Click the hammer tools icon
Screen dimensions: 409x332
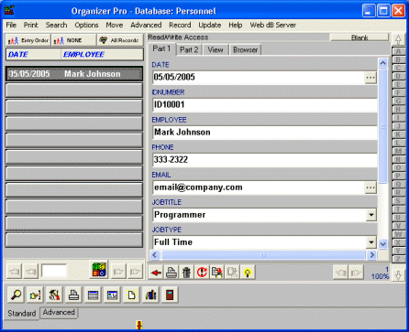click(x=54, y=295)
